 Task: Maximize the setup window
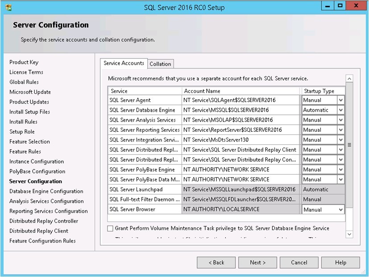click(340, 5)
